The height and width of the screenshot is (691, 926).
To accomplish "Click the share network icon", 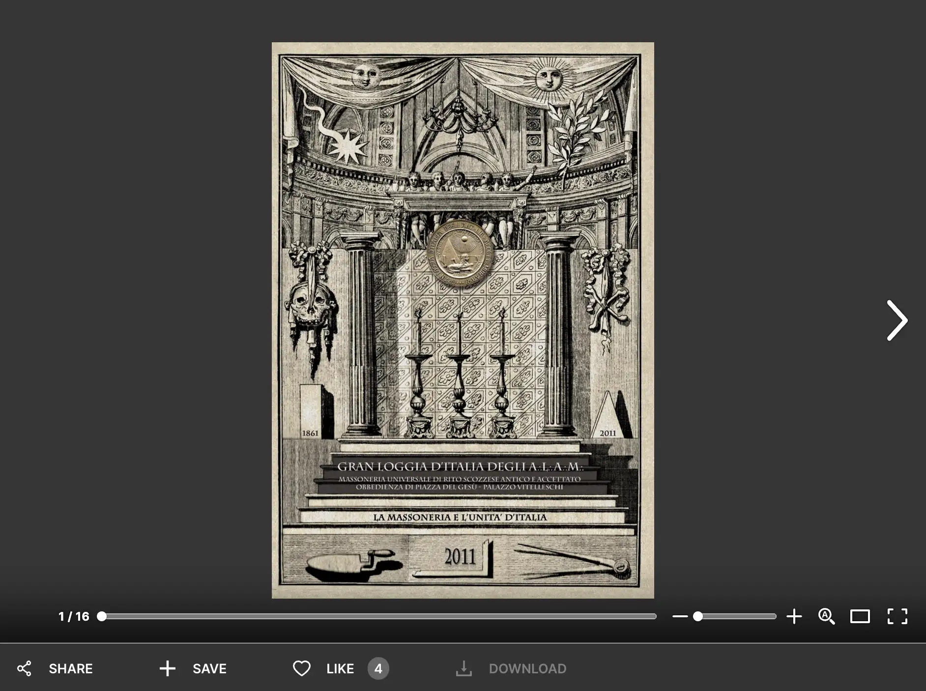I will click(x=24, y=668).
